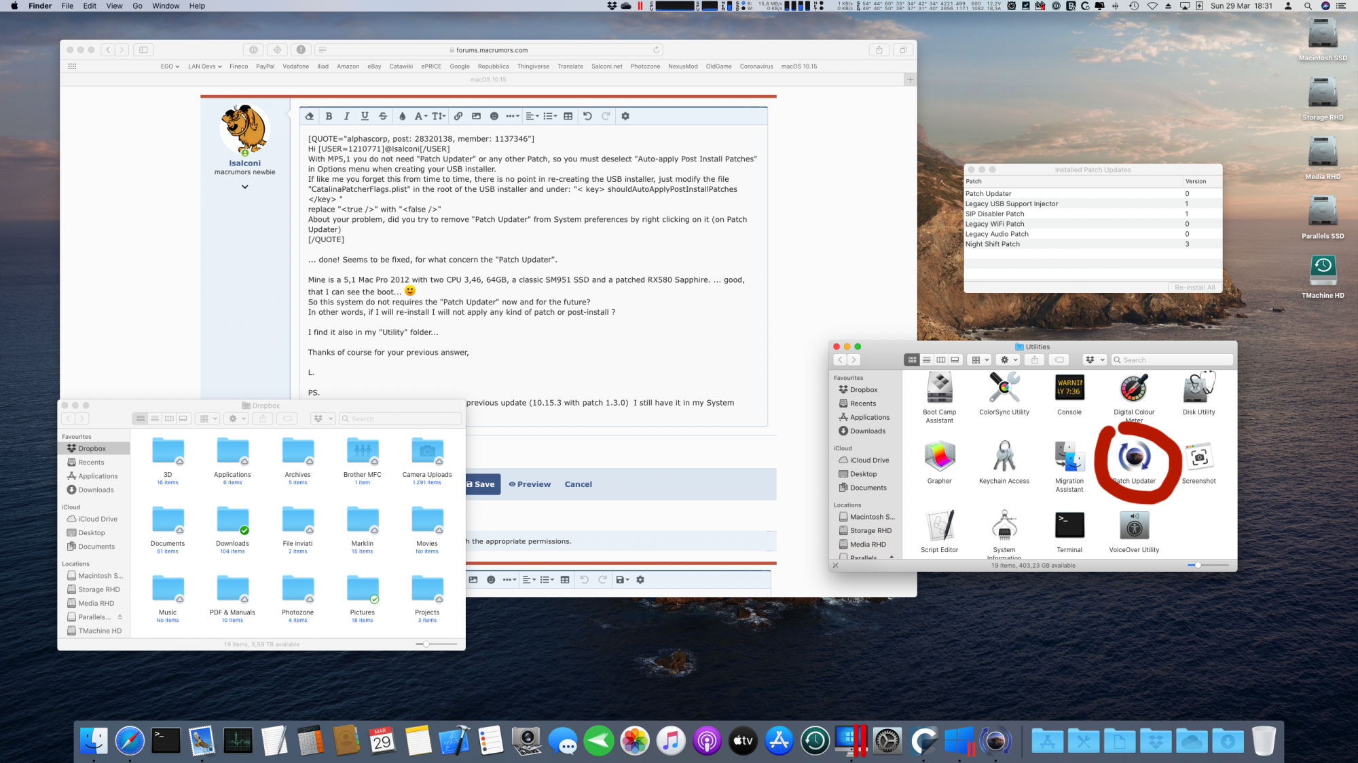Open the Go menu in the menu bar
The height and width of the screenshot is (763, 1358).
tap(137, 6)
